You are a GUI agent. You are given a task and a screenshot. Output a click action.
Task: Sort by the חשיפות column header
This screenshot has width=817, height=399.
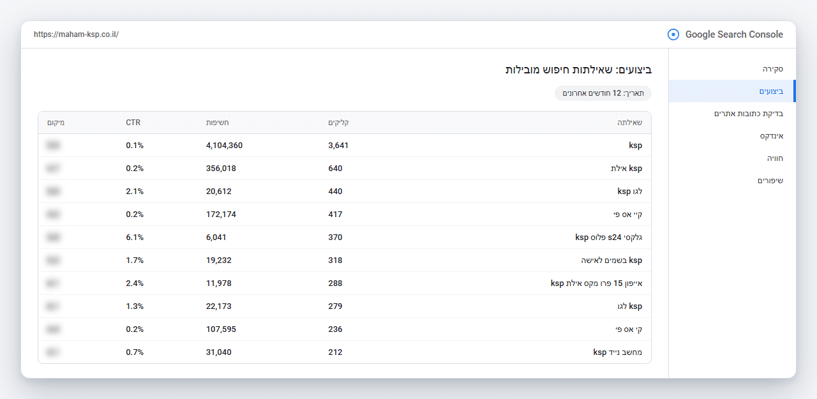pos(218,123)
